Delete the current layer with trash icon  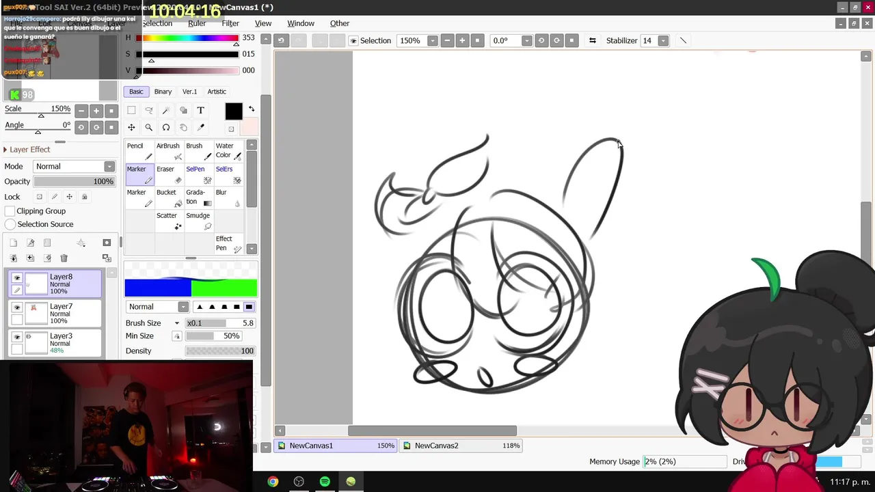(64, 258)
